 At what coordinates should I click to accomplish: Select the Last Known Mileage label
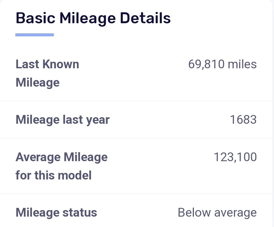click(x=47, y=73)
